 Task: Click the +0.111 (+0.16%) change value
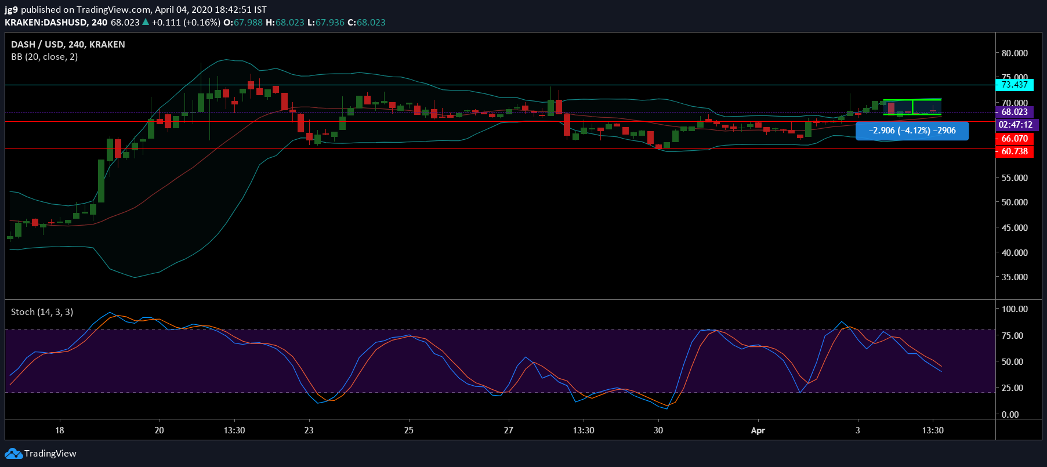[186, 23]
